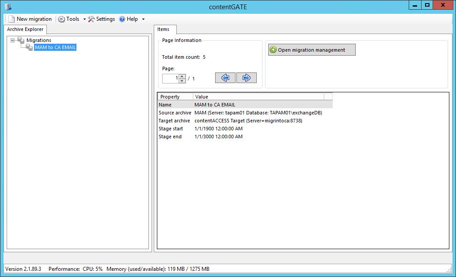Select the MAM to CA EMAIL migration
Screen dimensions: 456x277
pos(55,47)
